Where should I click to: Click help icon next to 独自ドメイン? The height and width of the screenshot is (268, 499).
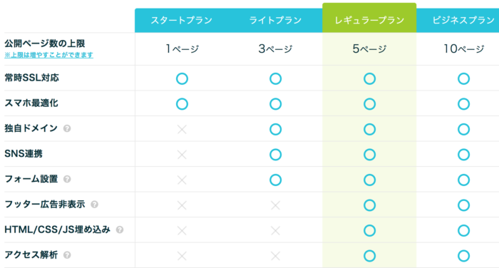click(67, 128)
